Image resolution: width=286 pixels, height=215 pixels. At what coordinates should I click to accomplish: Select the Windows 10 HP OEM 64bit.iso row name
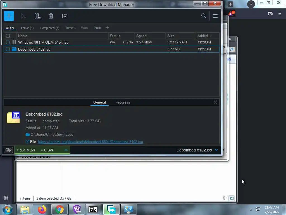point(43,43)
